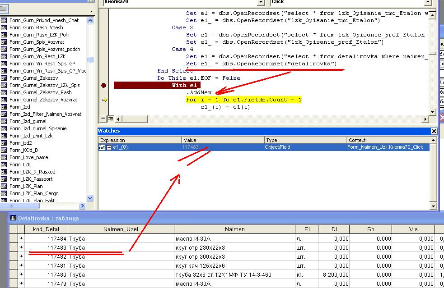Viewport: 444px width, 288px height.
Task: Open the Кнопка70 object dropdown
Action: (x=261, y=2)
